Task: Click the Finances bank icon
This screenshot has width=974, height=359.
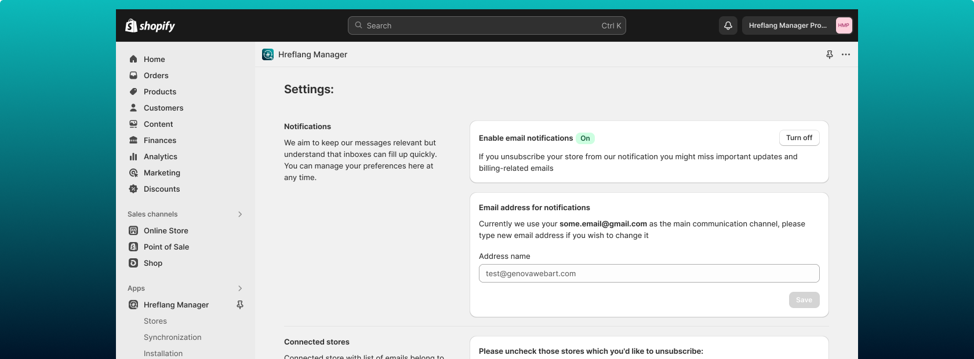Action: 133,140
